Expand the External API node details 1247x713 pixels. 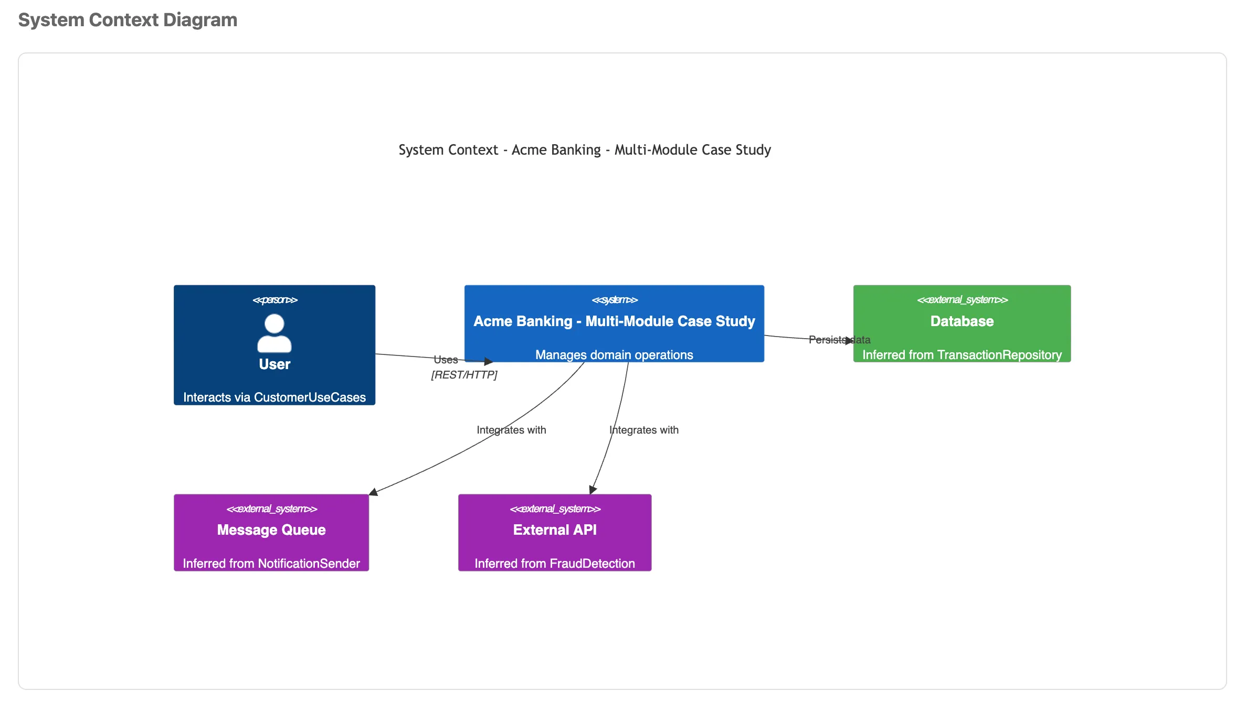coord(555,530)
